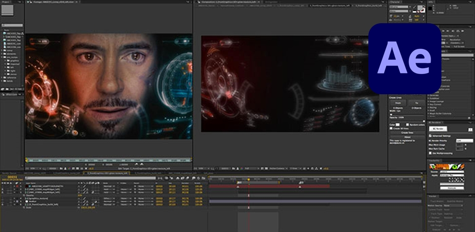Click the large Ae application logo

[404, 58]
